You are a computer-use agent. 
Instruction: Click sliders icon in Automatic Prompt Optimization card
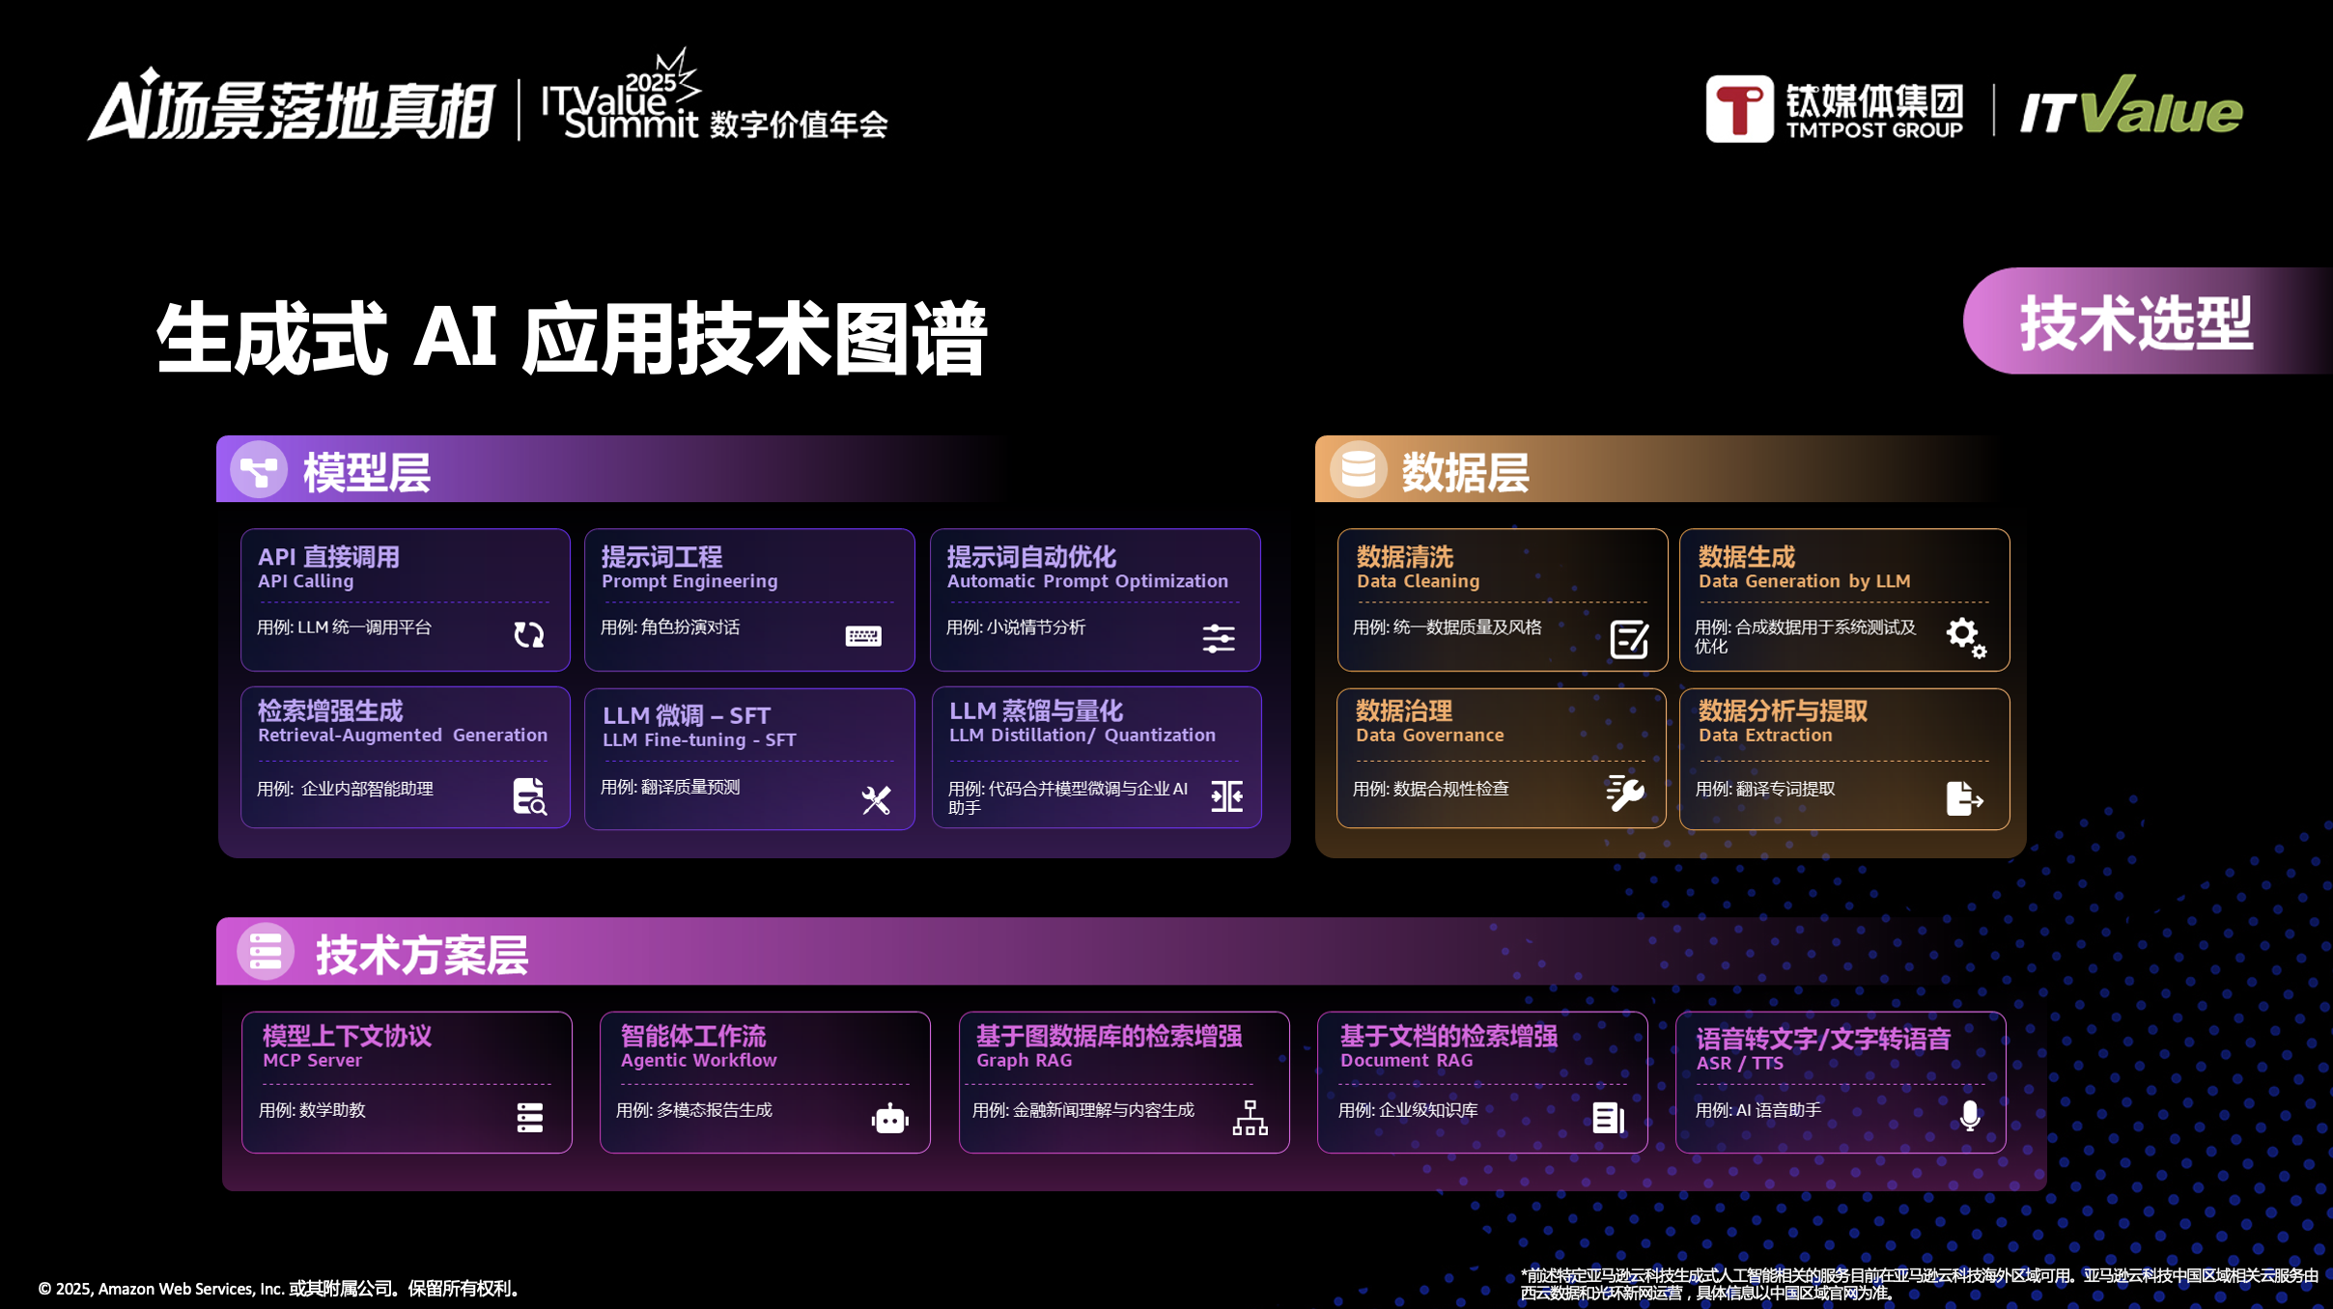[x=1219, y=637]
